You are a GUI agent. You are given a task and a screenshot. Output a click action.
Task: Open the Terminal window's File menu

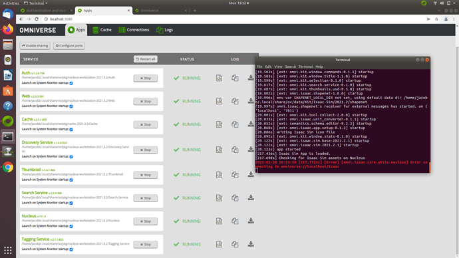pyautogui.click(x=259, y=66)
